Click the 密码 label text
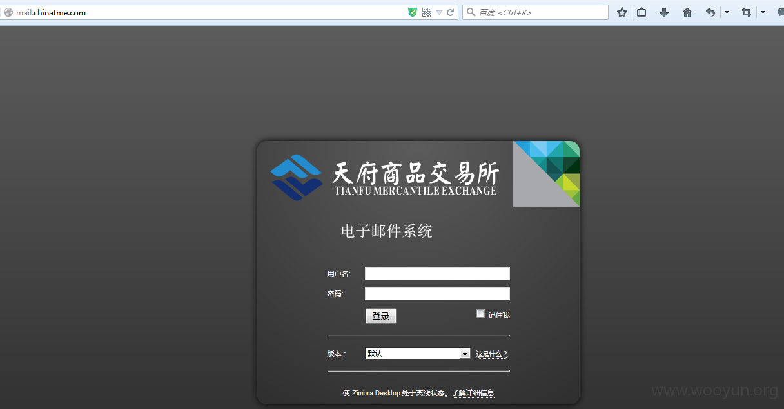The width and height of the screenshot is (784, 409). click(x=335, y=294)
